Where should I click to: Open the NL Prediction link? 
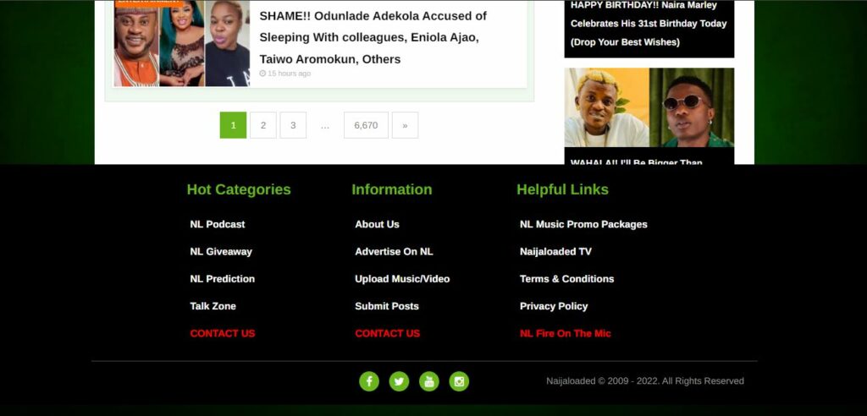tap(223, 279)
